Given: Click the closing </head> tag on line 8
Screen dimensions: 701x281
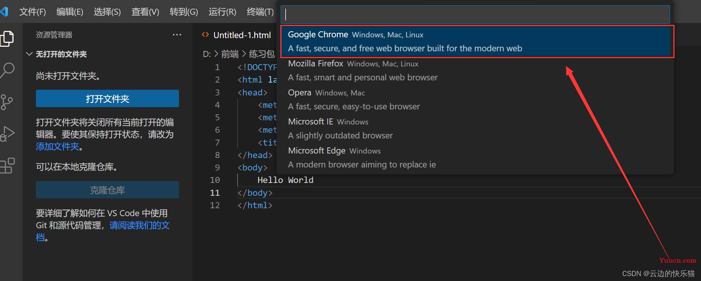Looking at the screenshot, I should point(255,155).
